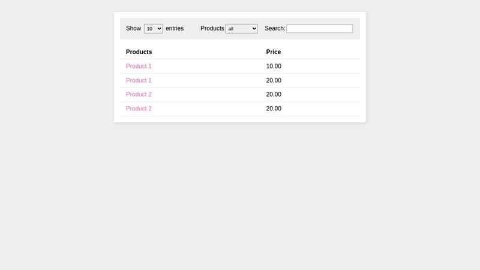
Task: Click the "entries" label text
Action: [175, 28]
